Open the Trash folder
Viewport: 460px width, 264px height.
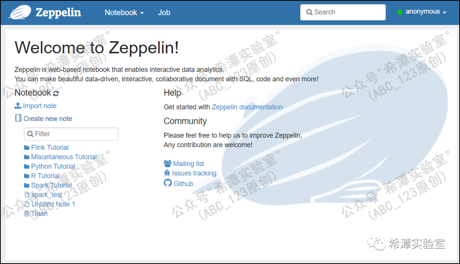pos(39,214)
